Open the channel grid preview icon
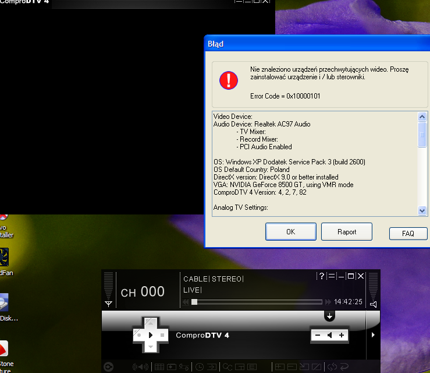This screenshot has height=373, width=430. point(159,367)
